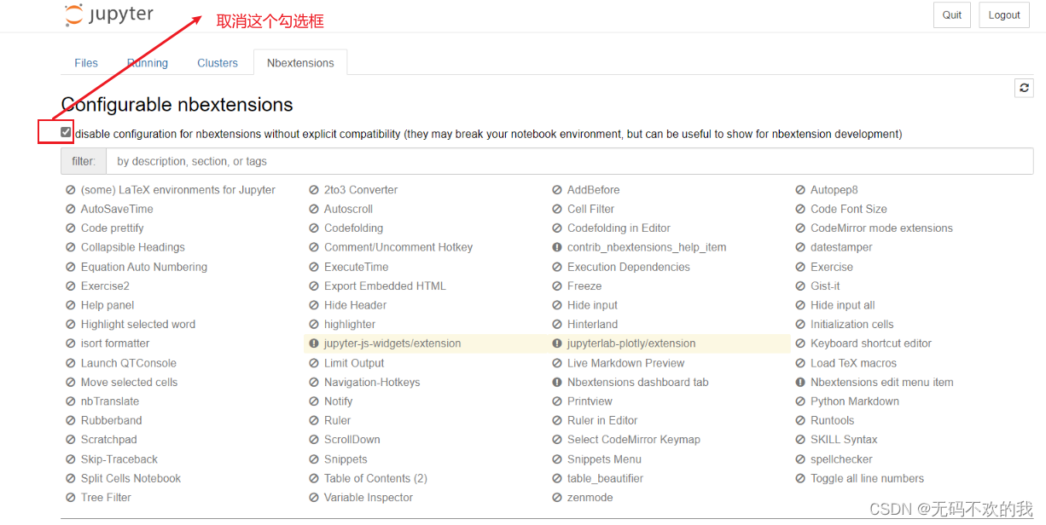Open the Comment/Uncomment Hotkey extension
1046x525 pixels.
398,247
